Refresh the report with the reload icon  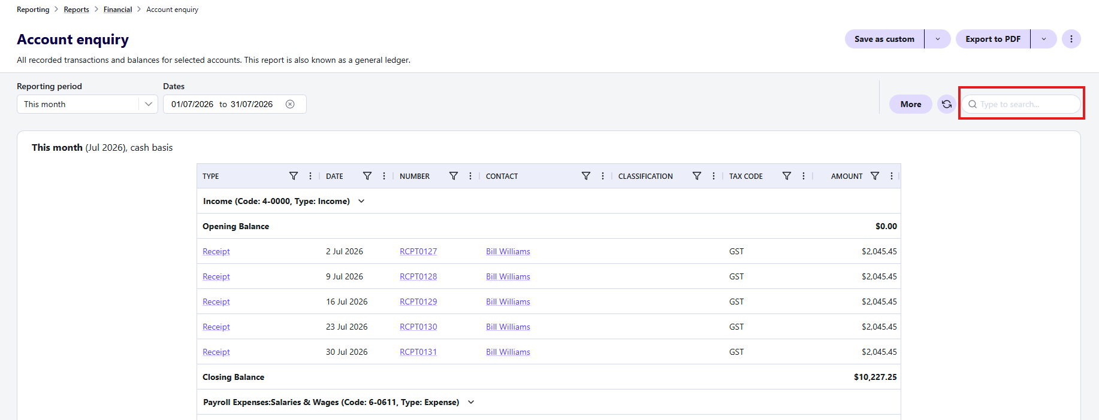(947, 104)
